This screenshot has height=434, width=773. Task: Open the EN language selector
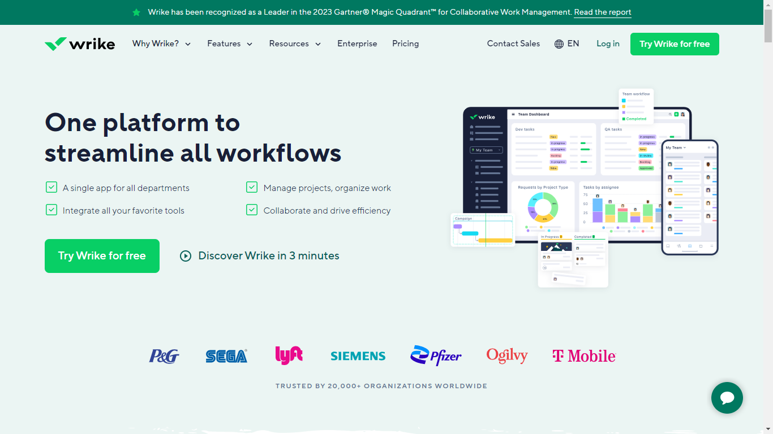[x=567, y=44]
